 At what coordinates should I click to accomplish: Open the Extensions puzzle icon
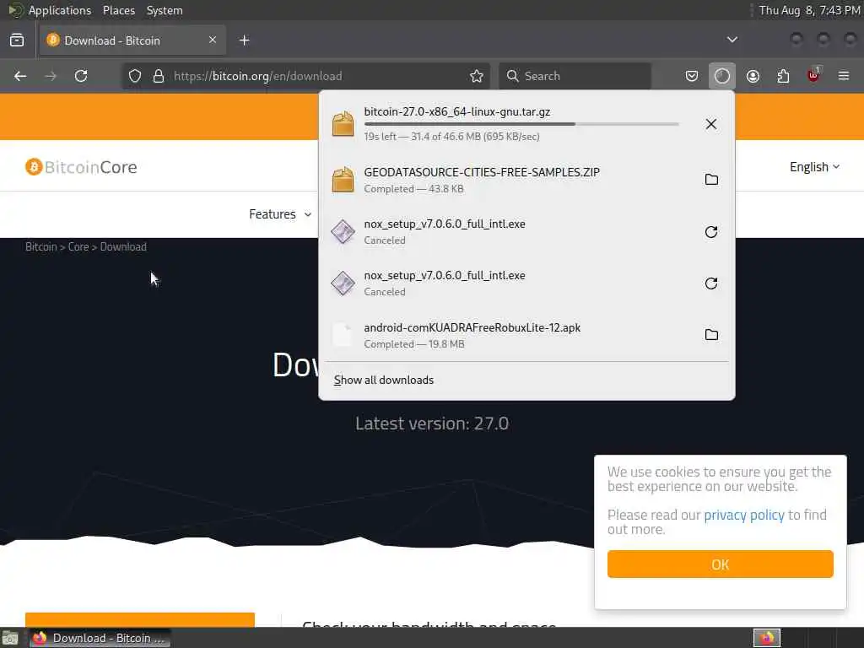(783, 76)
